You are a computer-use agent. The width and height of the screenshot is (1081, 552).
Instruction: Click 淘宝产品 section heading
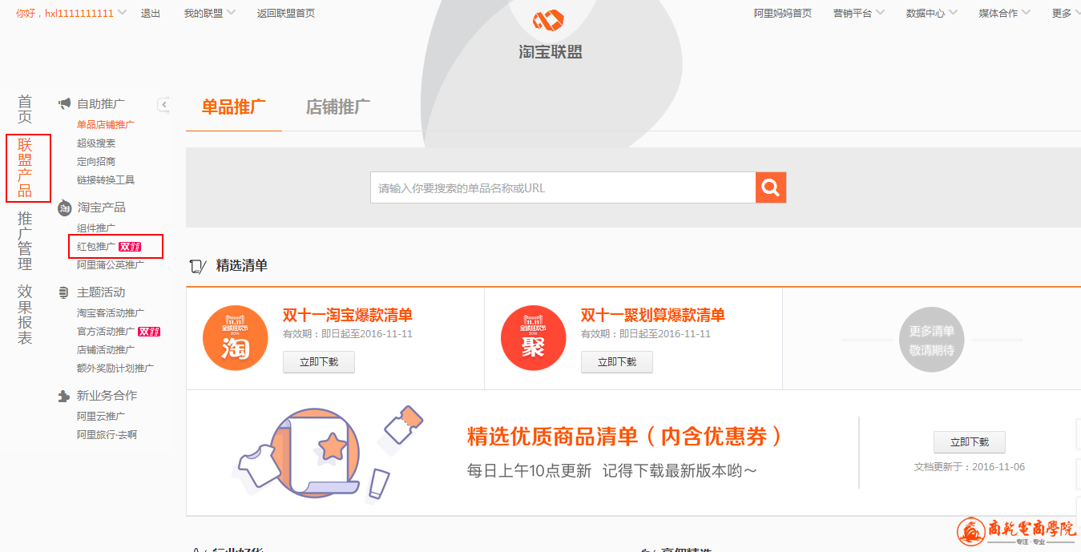101,207
